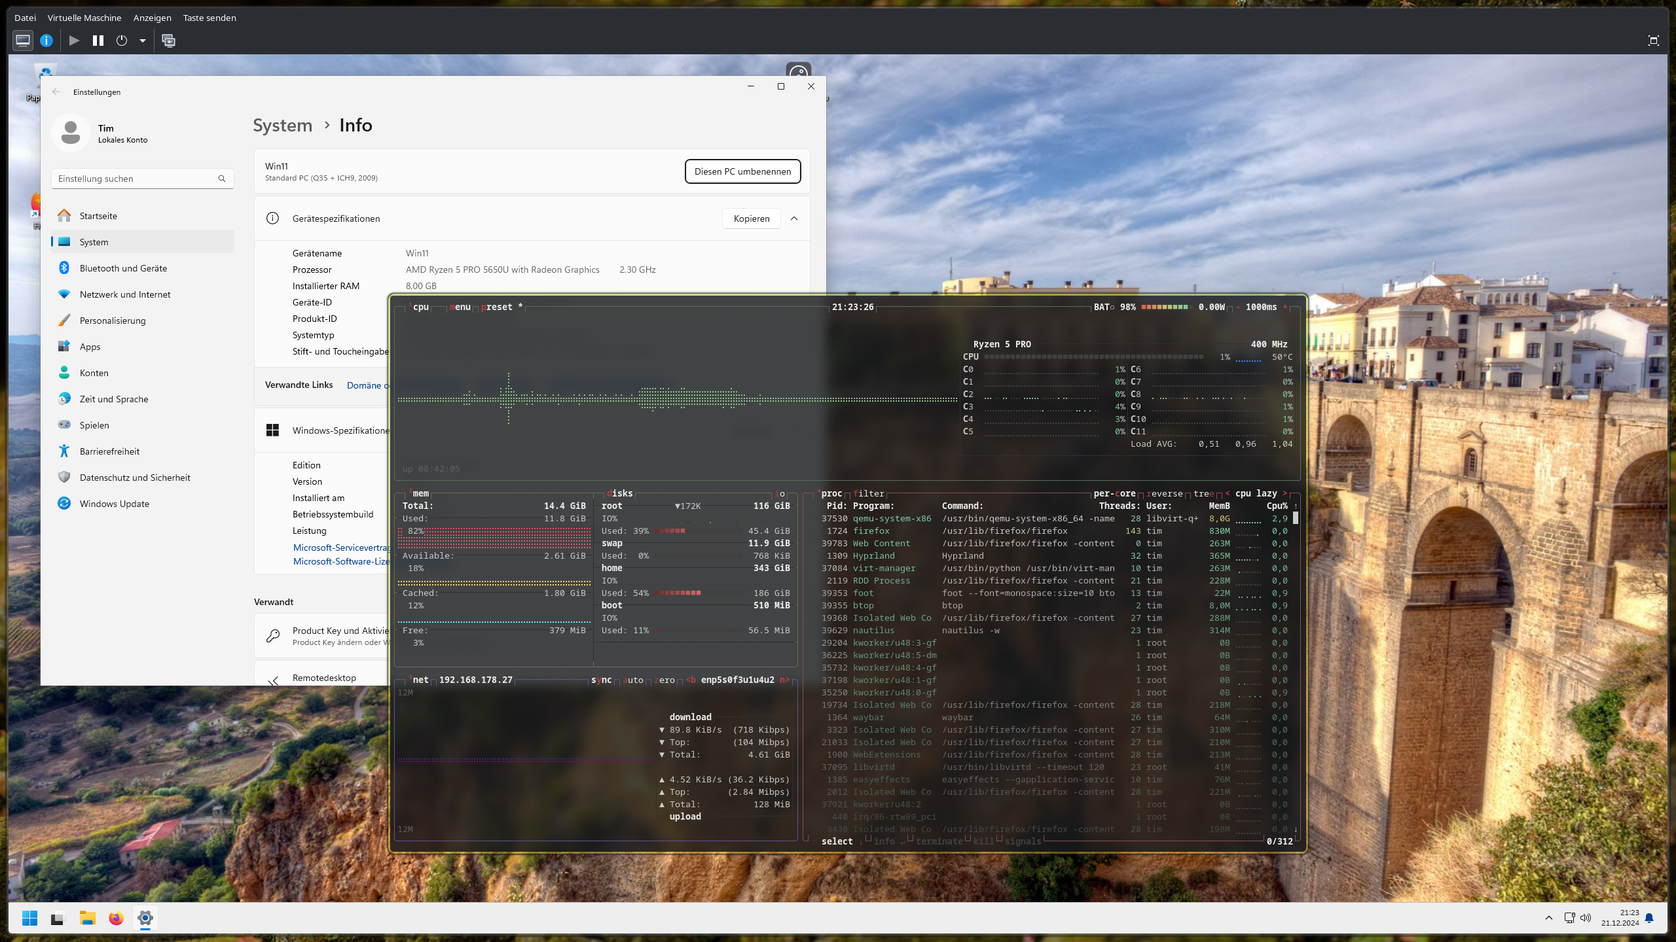Open the Microsoft-Servicevertrag link
The width and height of the screenshot is (1676, 942).
click(x=341, y=548)
